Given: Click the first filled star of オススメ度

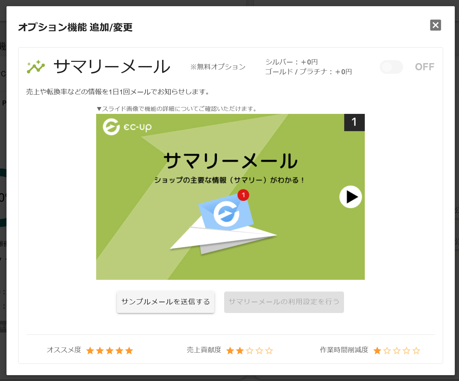Looking at the screenshot, I should 90,350.
